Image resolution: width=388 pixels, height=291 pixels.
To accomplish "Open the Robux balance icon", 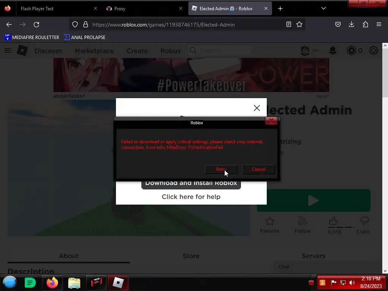I will point(351,50).
